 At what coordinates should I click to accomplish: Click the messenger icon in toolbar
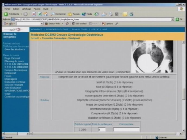tap(131, 14)
